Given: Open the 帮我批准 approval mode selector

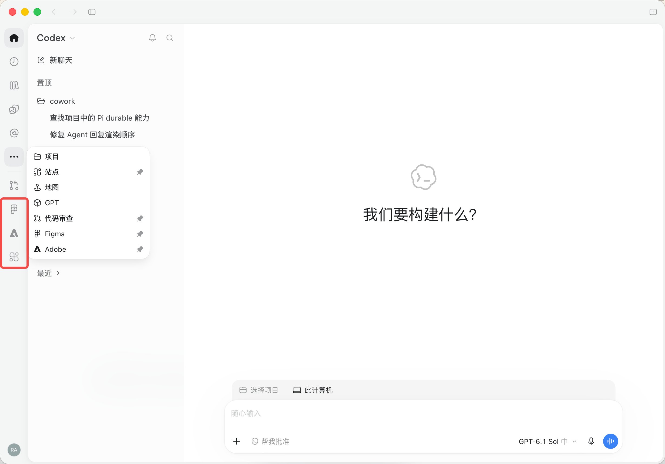Looking at the screenshot, I should (x=270, y=441).
